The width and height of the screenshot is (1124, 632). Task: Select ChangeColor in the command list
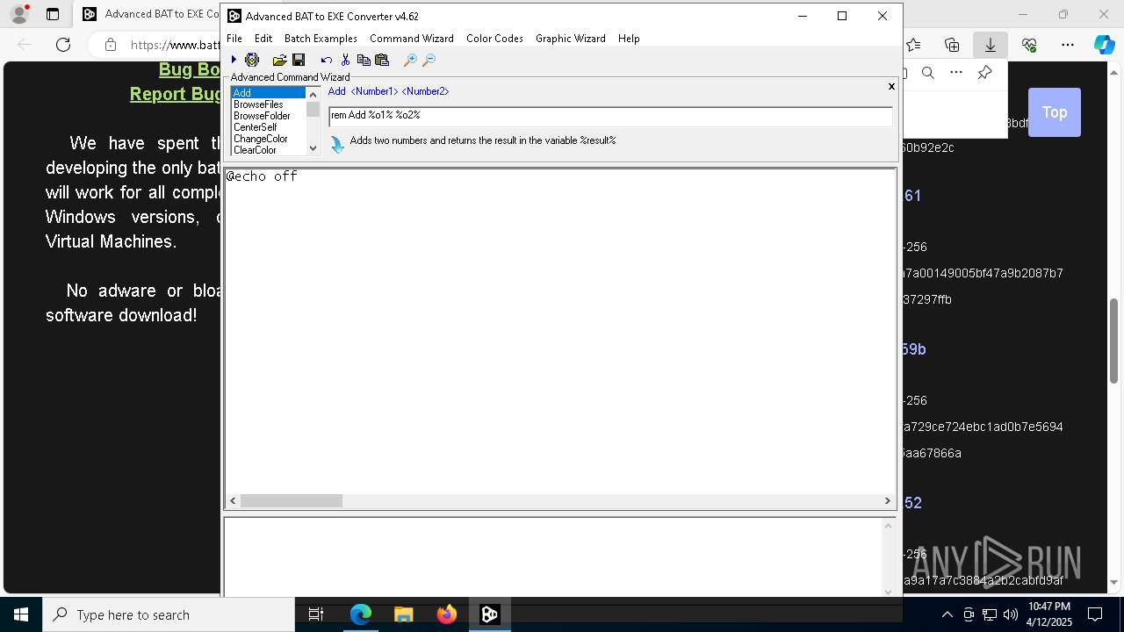click(x=268, y=139)
